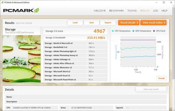Click the 365.0 s result value

coord(92,55)
